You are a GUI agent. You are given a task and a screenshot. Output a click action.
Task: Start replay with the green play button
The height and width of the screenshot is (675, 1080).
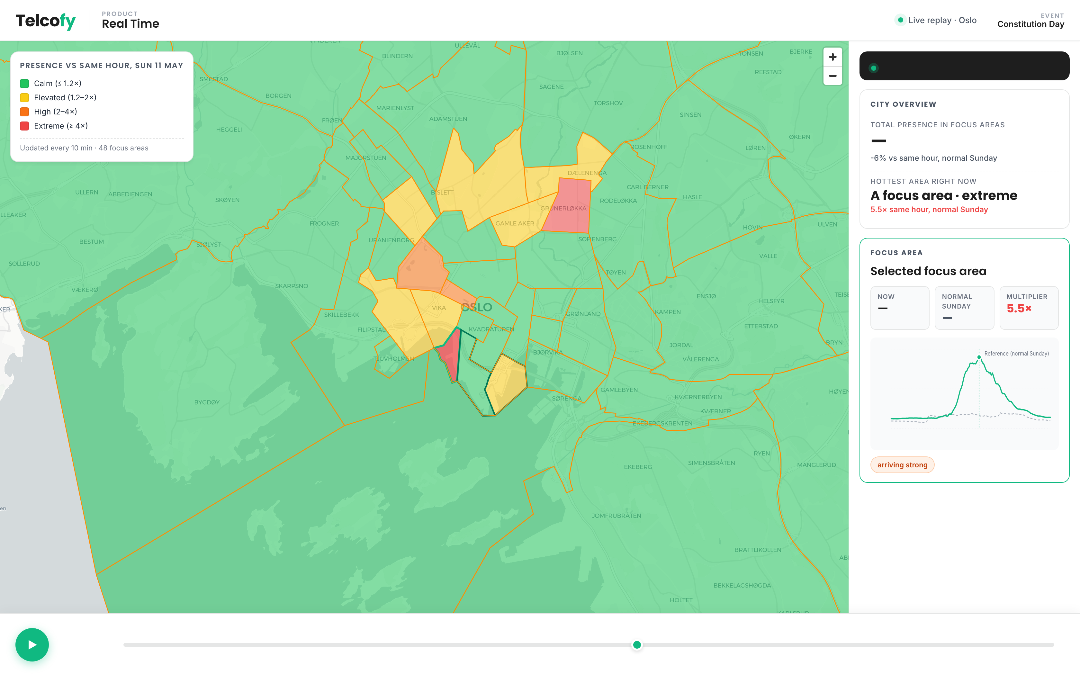(x=32, y=645)
